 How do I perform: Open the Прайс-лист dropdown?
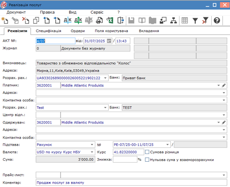coord(224,175)
